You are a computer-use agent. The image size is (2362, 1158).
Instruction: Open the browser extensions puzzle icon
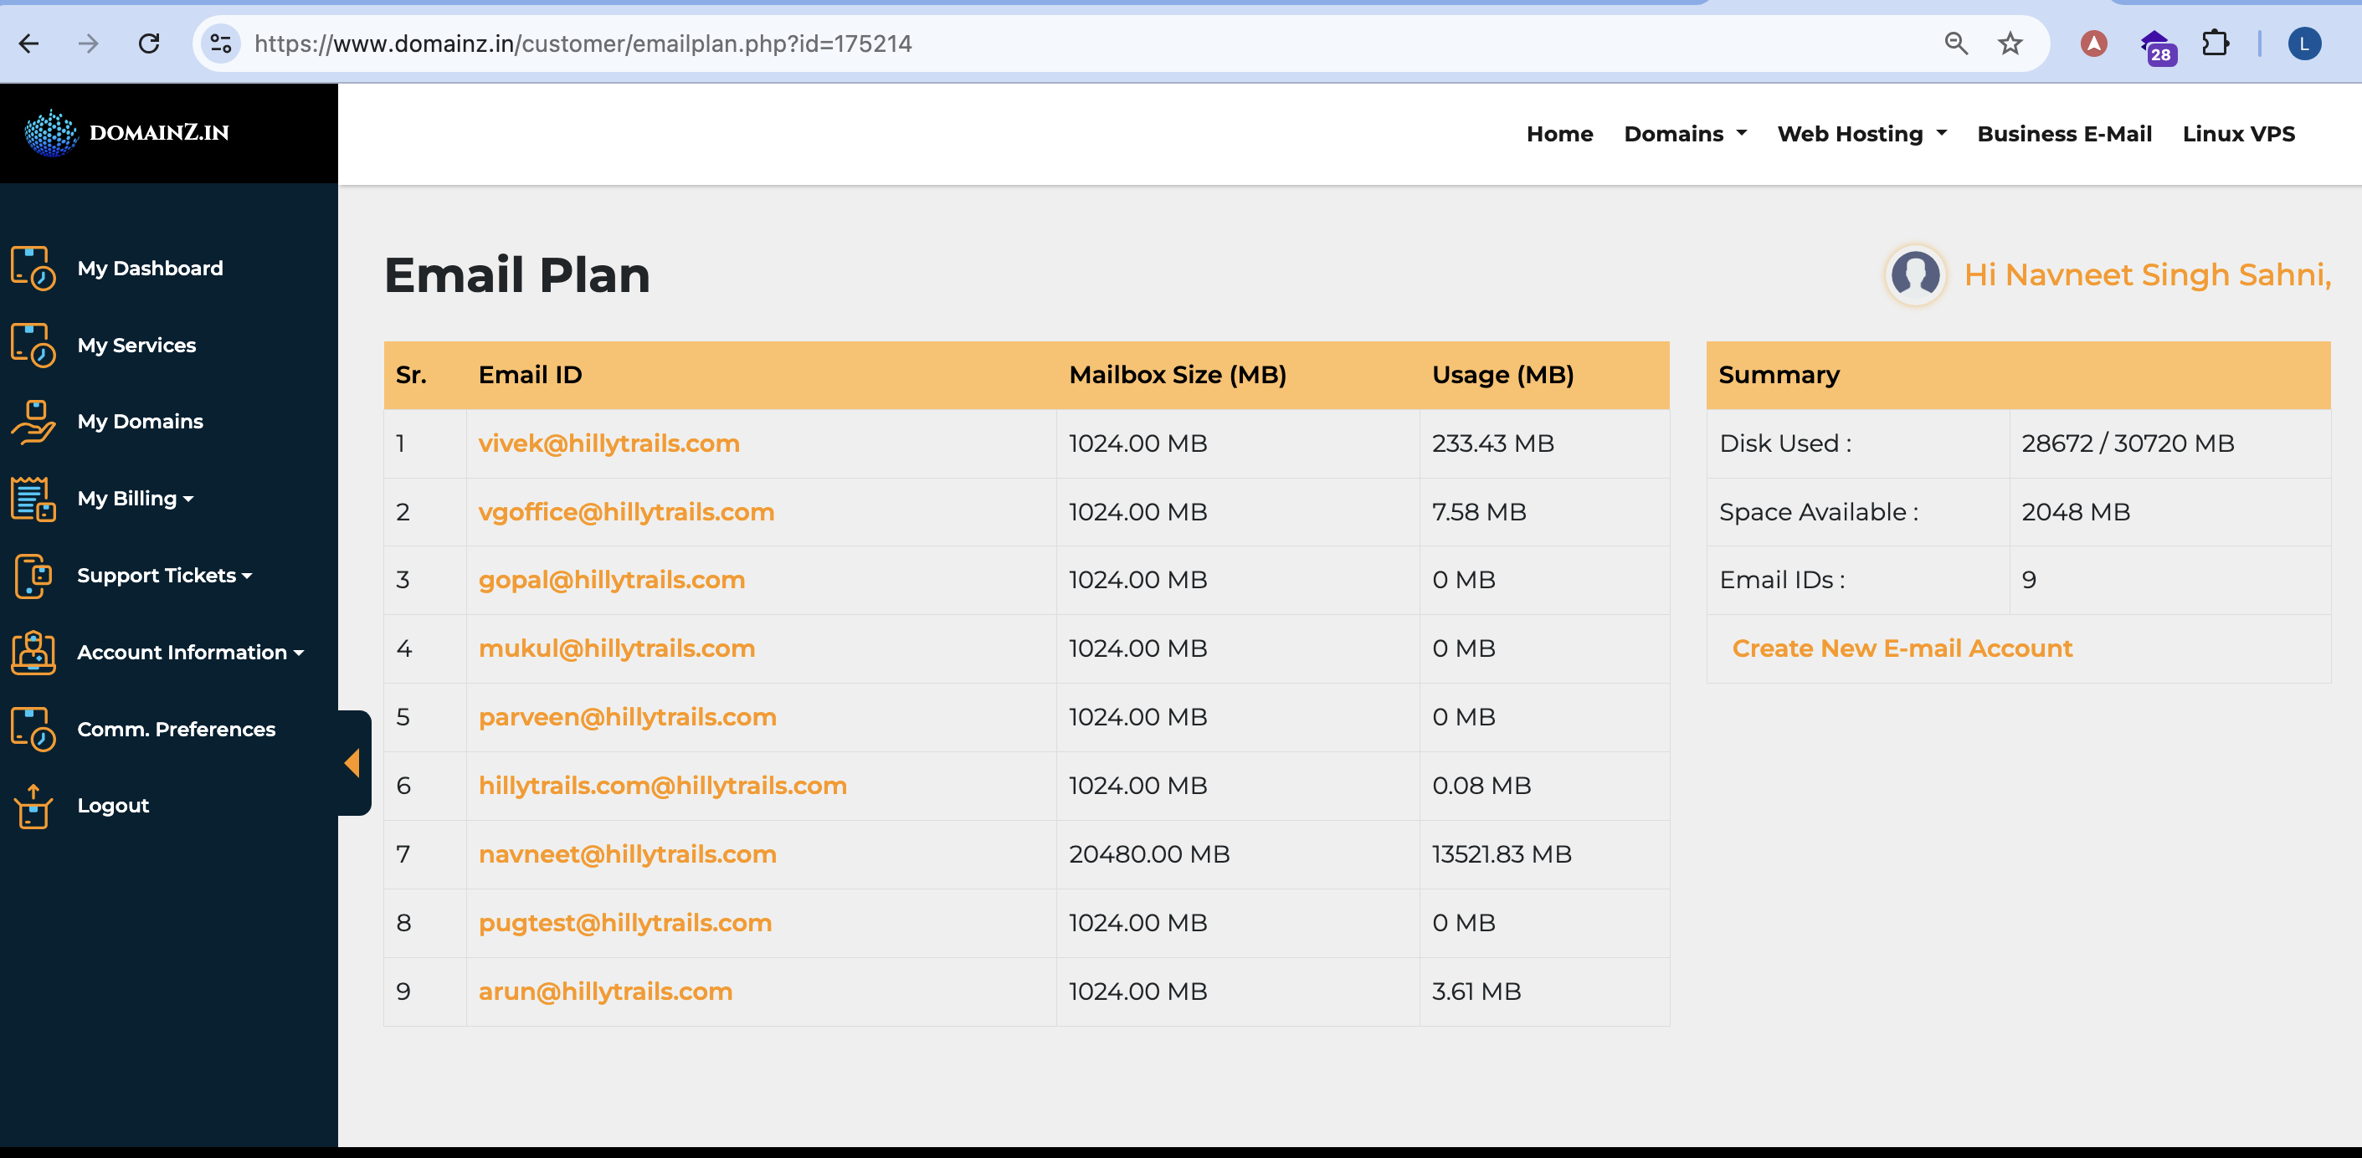pos(2215,44)
